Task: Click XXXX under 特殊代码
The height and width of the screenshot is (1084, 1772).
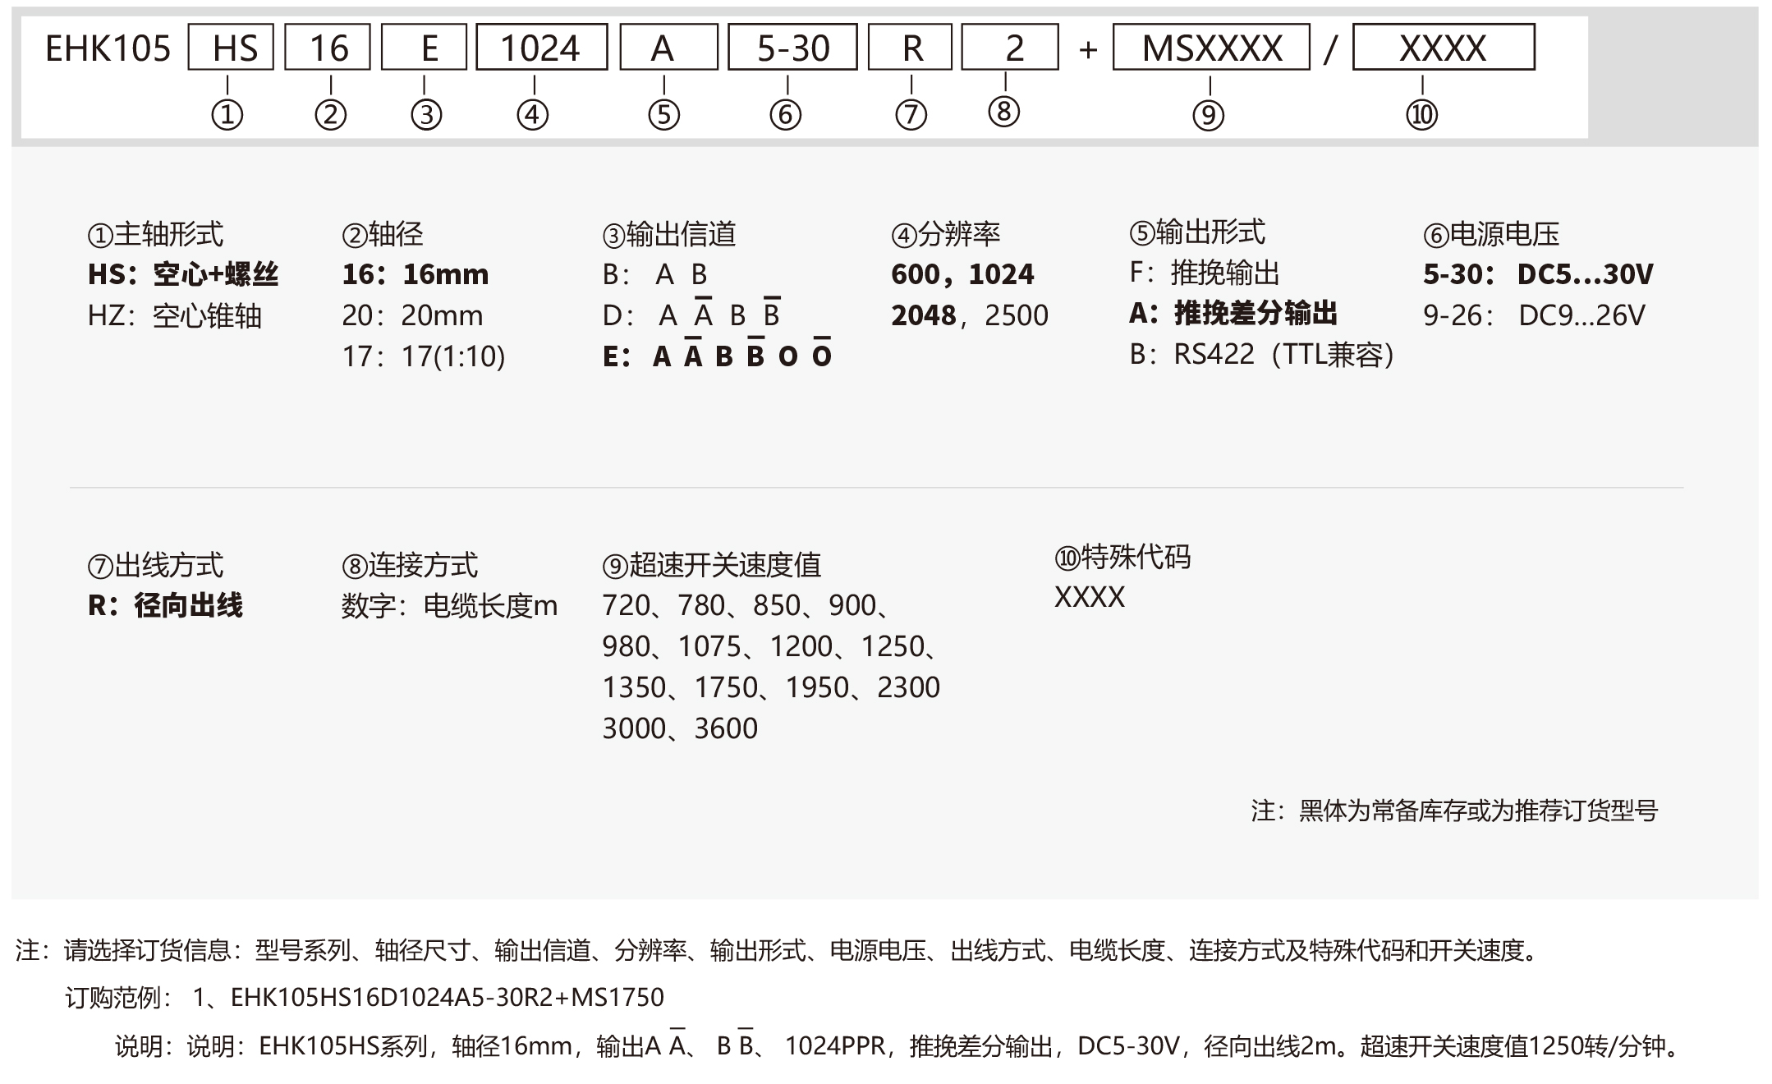Action: [1090, 597]
